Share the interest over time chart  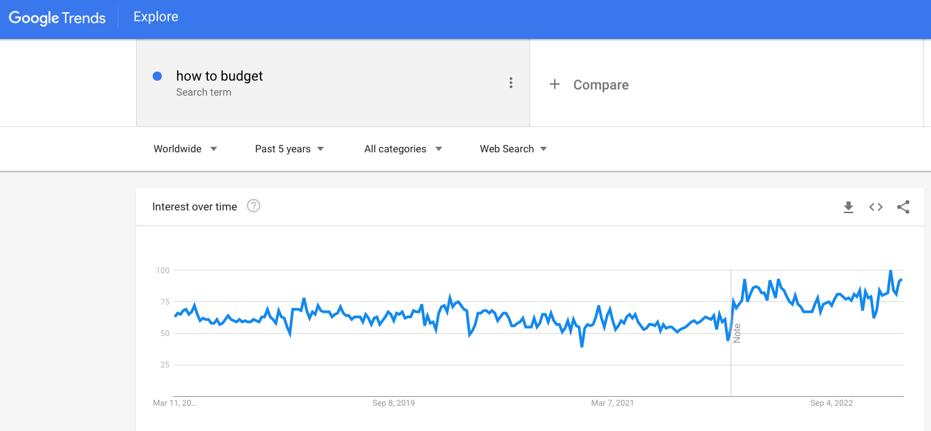(903, 207)
